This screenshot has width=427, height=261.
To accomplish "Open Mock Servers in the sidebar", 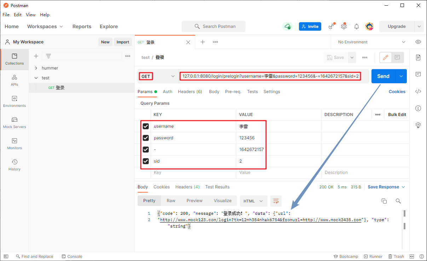I will [x=15, y=123].
